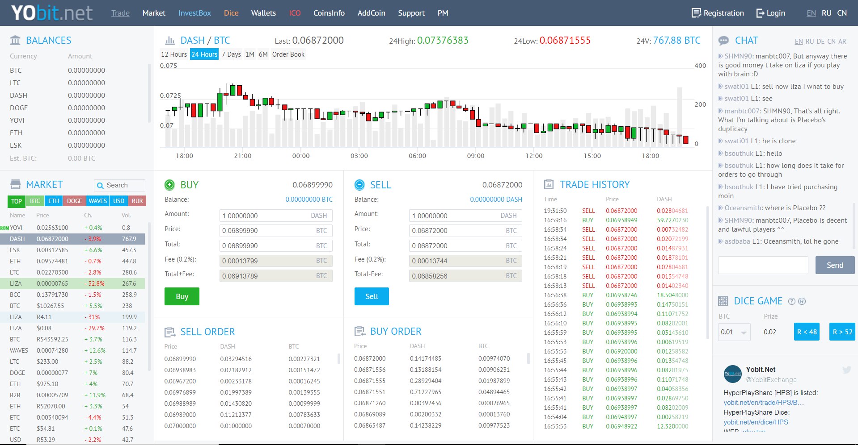Click the Trade History icon

tap(549, 184)
